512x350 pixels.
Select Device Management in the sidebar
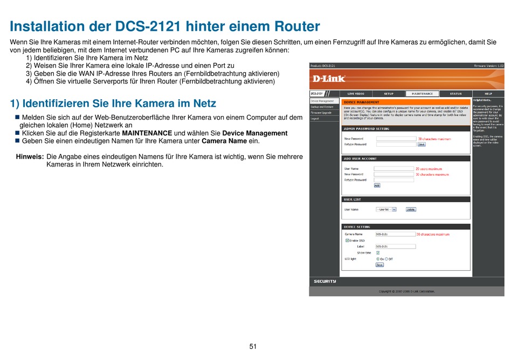click(324, 101)
